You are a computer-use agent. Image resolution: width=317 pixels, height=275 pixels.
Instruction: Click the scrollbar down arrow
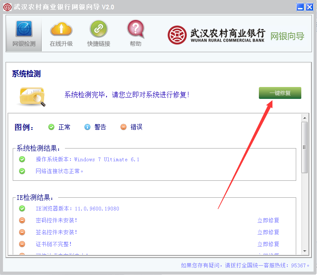(x=305, y=251)
